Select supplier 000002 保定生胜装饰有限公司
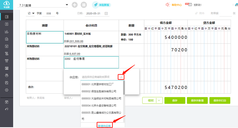The width and height of the screenshot is (238, 128). coord(102,91)
